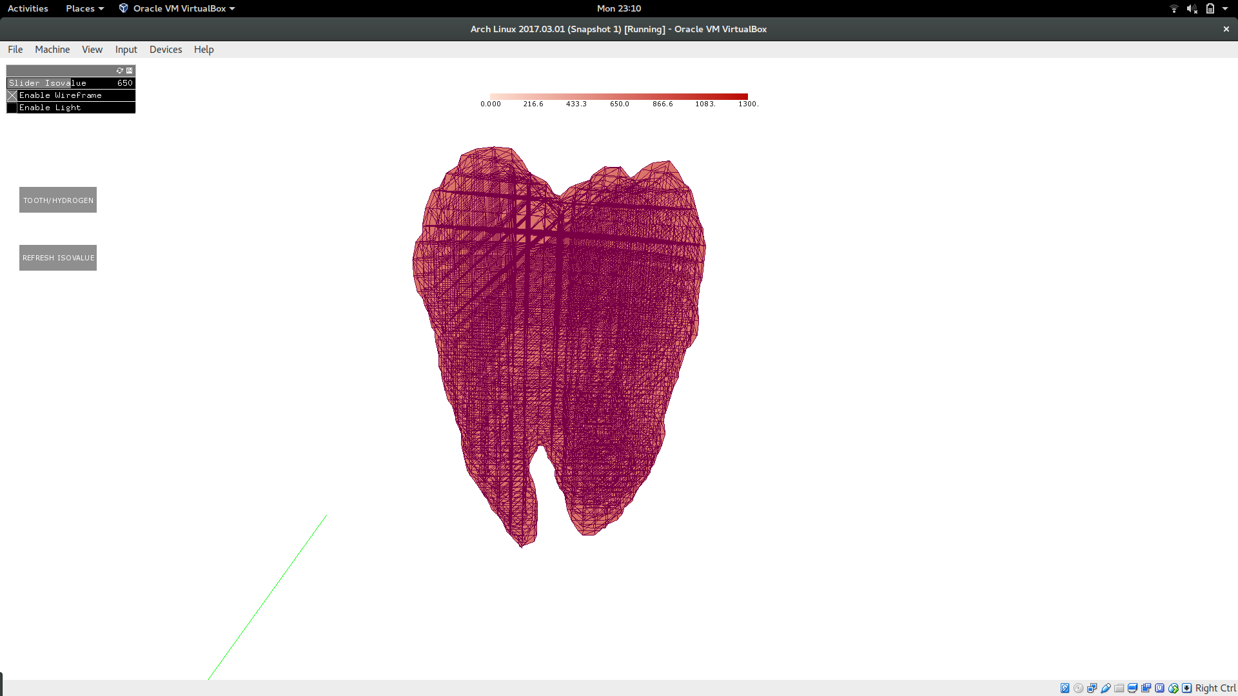Click the panel refresh icon
This screenshot has height=696, width=1238.
click(x=119, y=70)
